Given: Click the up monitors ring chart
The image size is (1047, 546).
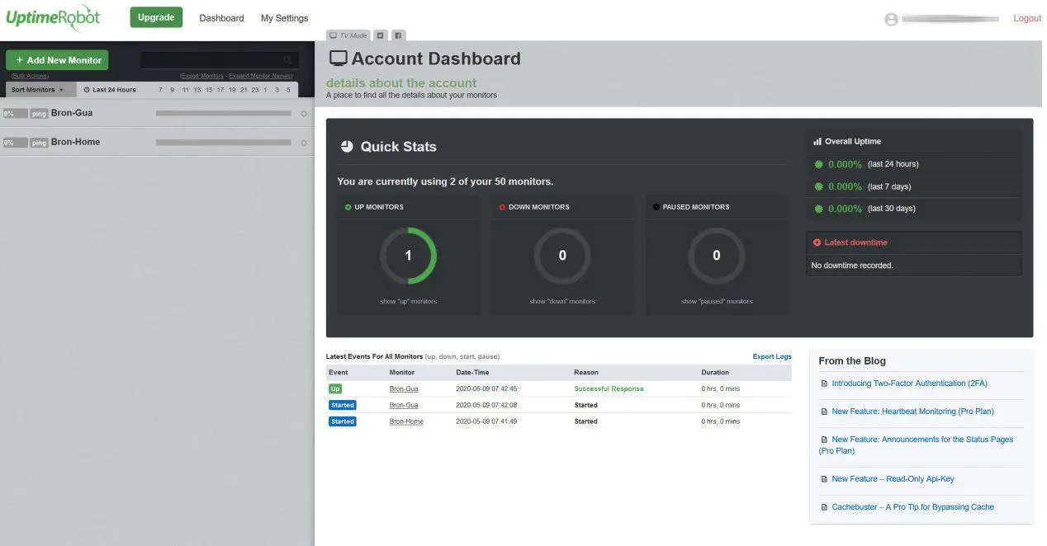Looking at the screenshot, I should point(408,256).
